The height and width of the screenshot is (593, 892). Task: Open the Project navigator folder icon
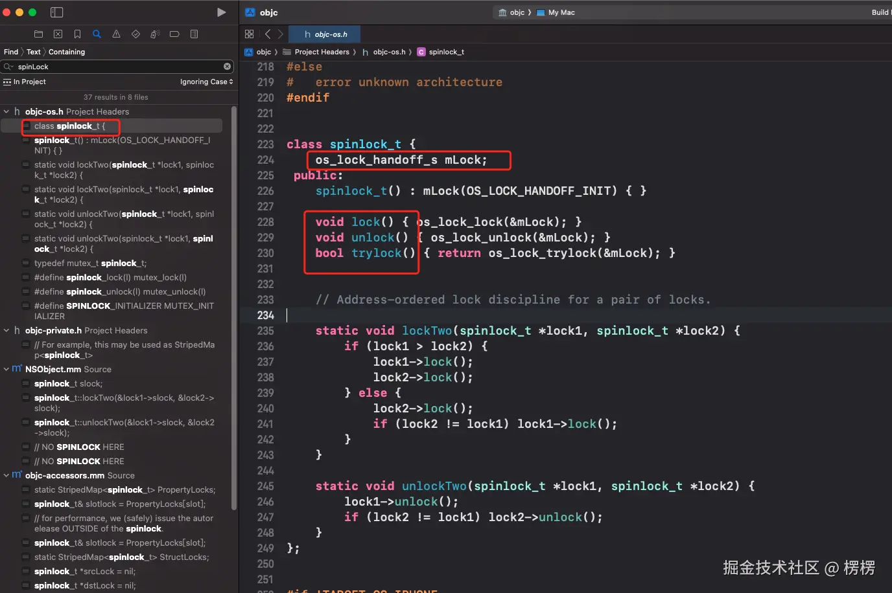pyautogui.click(x=38, y=34)
